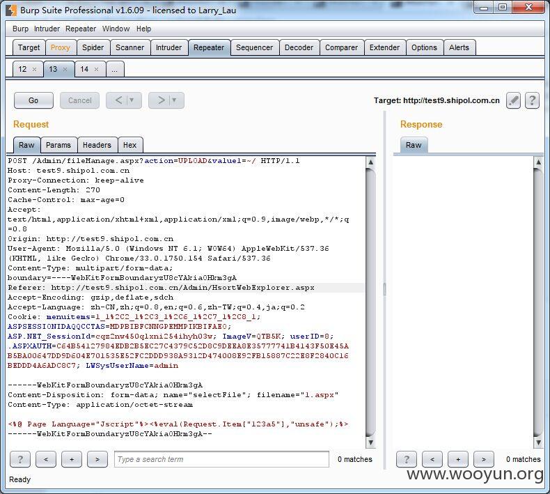Open the Window menu
This screenshot has height=494, width=550.
click(x=116, y=29)
